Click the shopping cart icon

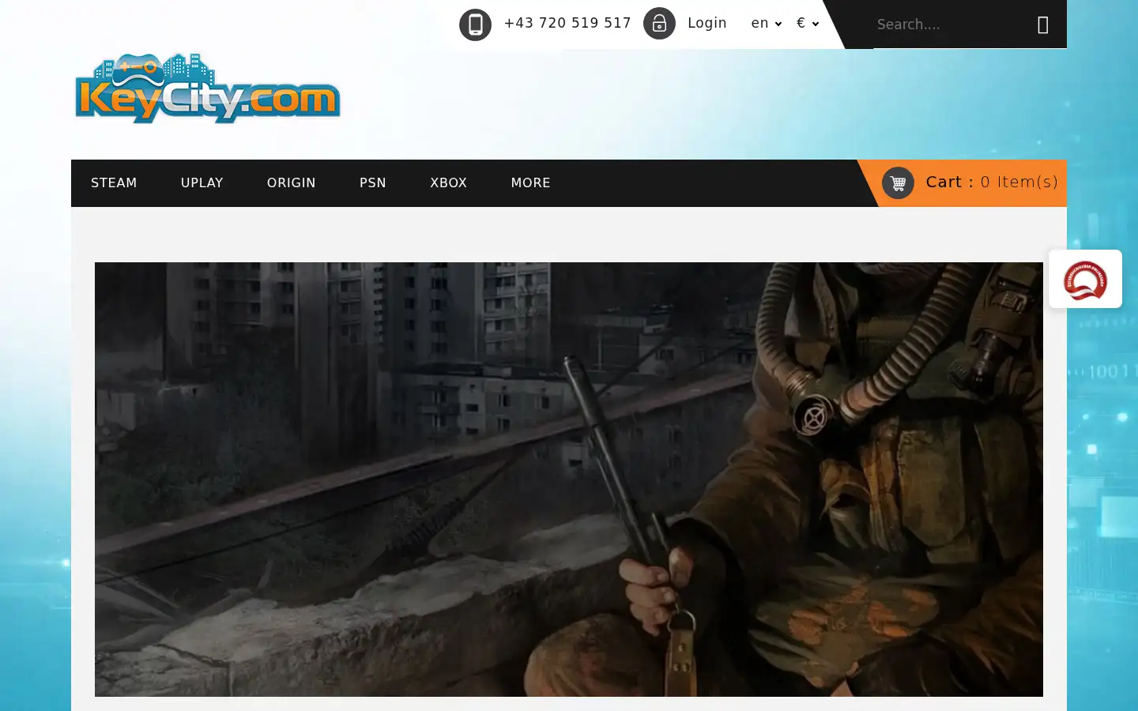[898, 183]
